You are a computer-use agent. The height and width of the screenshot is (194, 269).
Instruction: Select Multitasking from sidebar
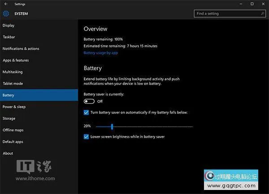tap(13, 72)
